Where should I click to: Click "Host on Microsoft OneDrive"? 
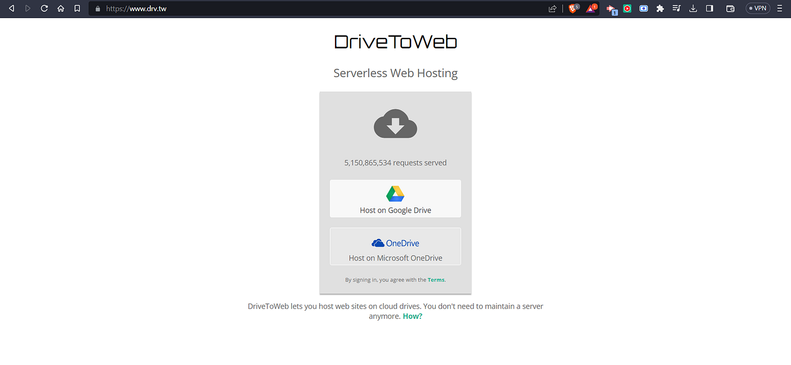(x=395, y=258)
